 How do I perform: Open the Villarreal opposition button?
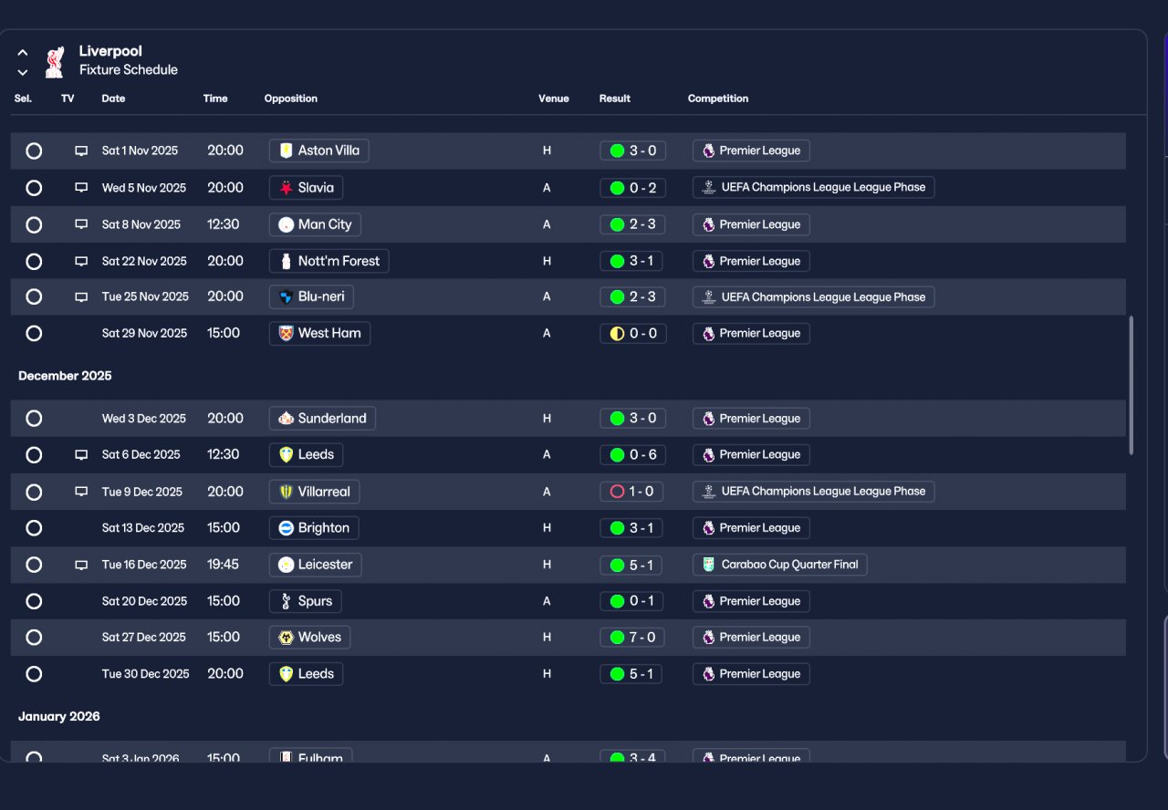coord(314,492)
